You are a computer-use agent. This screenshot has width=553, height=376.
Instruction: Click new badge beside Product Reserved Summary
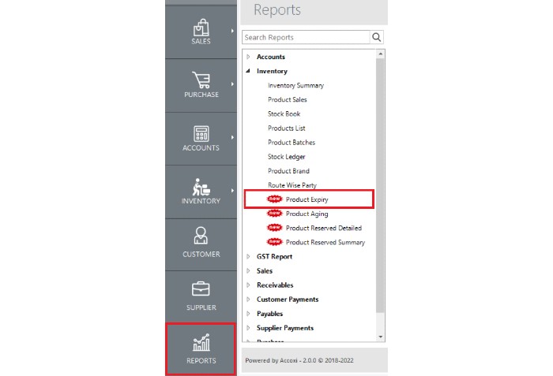tap(275, 242)
